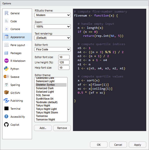
Task: Select the Tomorrow editor theme
Action: click(51, 116)
